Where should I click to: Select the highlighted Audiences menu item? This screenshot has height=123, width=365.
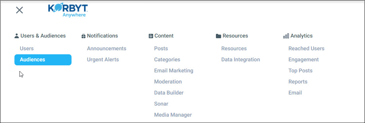click(x=43, y=60)
